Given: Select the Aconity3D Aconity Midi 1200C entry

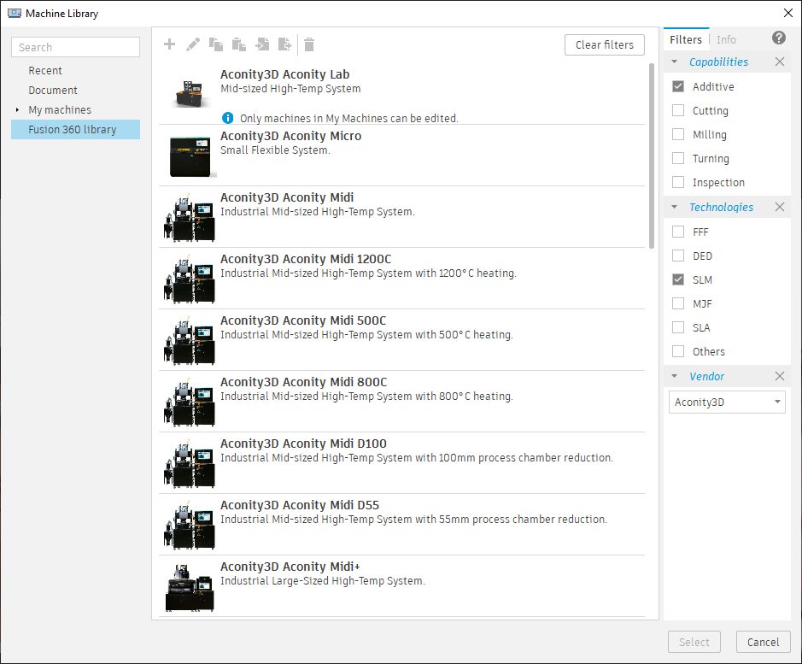Looking at the screenshot, I should click(x=401, y=278).
